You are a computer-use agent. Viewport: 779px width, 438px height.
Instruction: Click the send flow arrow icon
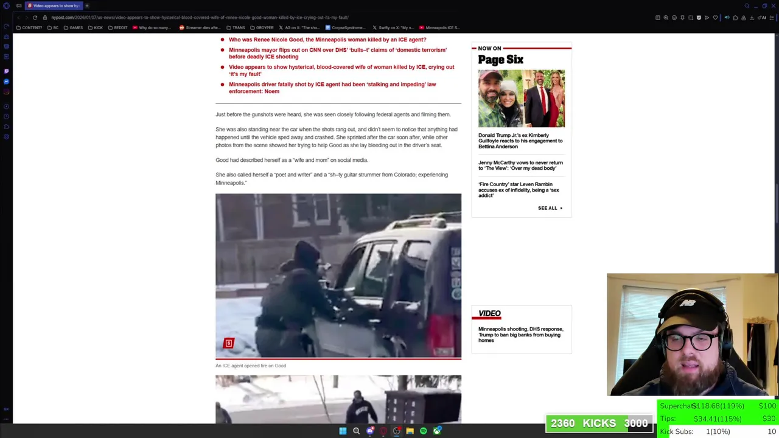(707, 18)
